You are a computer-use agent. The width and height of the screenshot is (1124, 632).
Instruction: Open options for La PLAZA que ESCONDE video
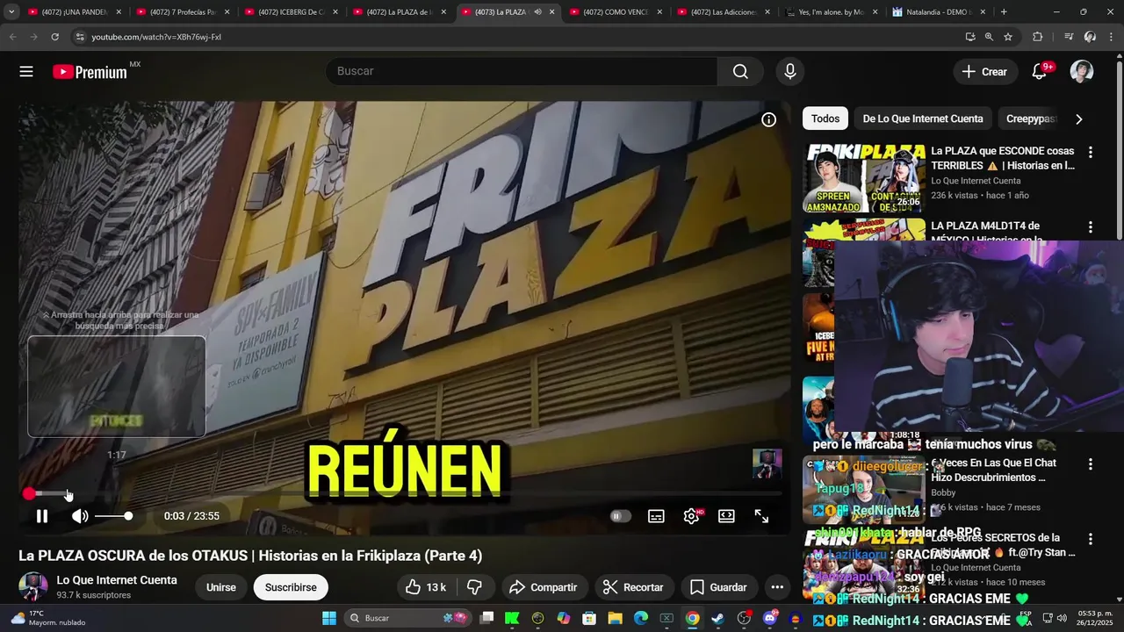(1091, 152)
